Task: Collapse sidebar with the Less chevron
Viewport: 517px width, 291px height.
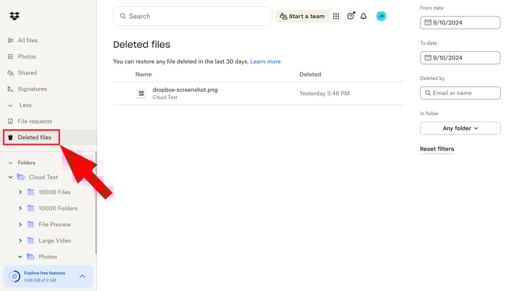Action: click(x=10, y=105)
